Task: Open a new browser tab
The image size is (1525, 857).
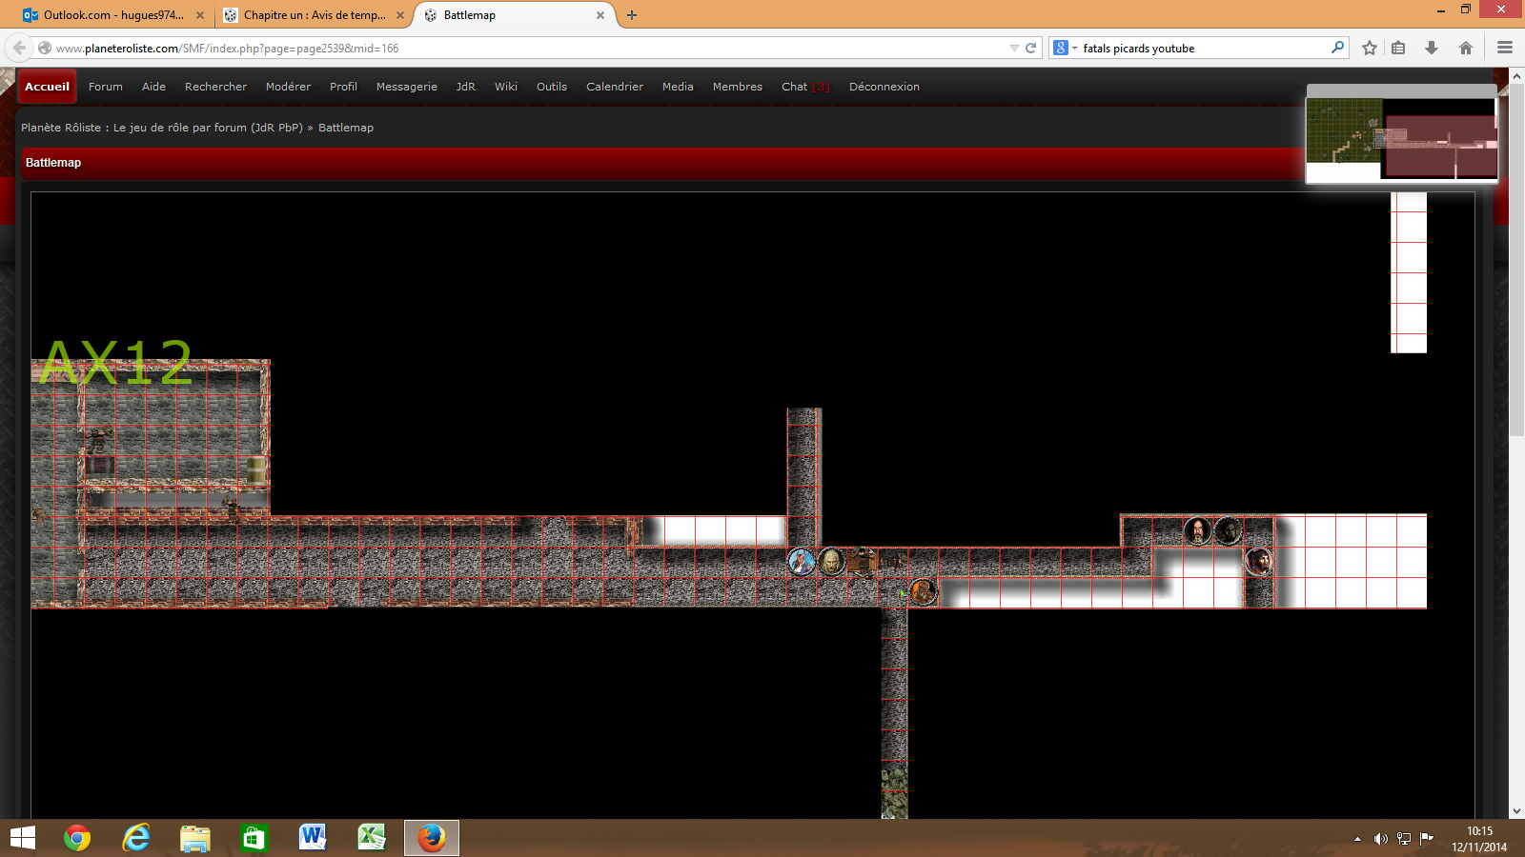Action: [632, 15]
